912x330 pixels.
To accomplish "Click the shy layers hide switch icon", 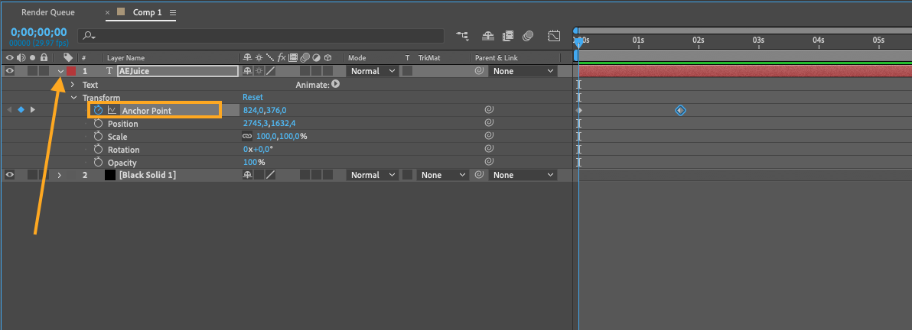I will [488, 36].
